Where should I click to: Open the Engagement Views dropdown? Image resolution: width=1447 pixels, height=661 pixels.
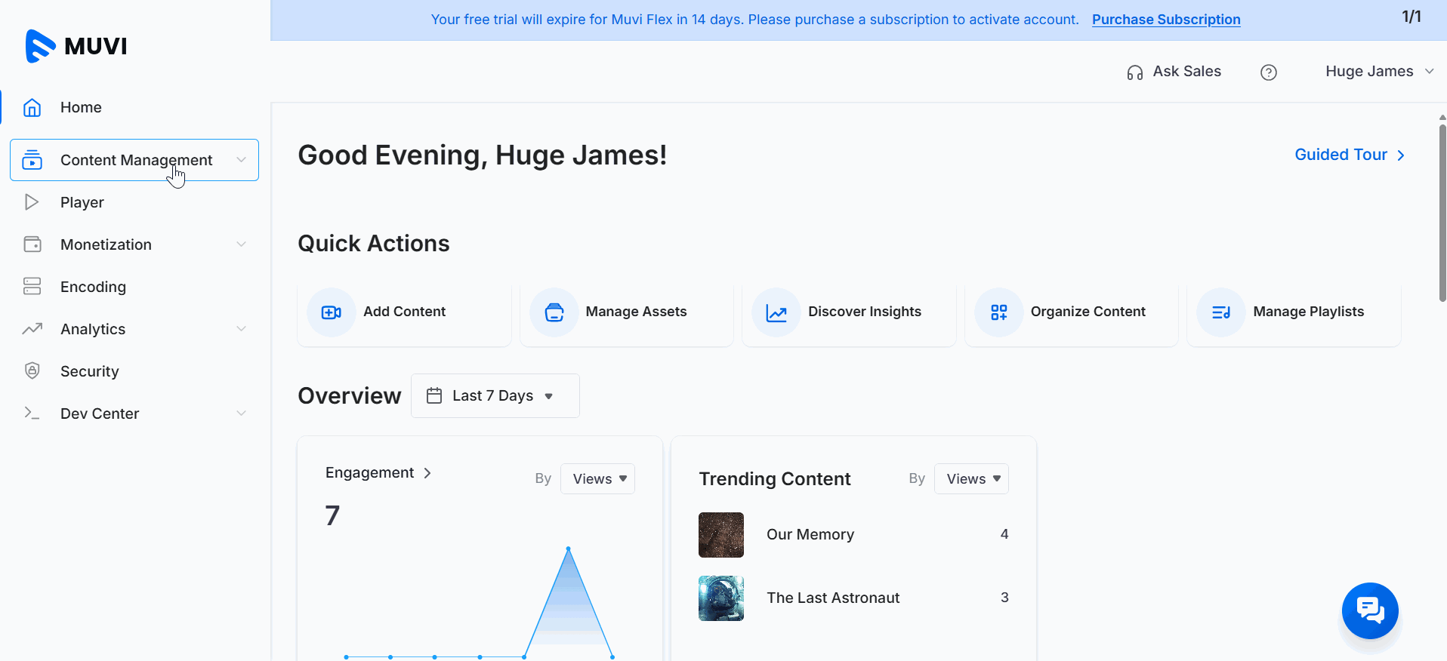(597, 479)
